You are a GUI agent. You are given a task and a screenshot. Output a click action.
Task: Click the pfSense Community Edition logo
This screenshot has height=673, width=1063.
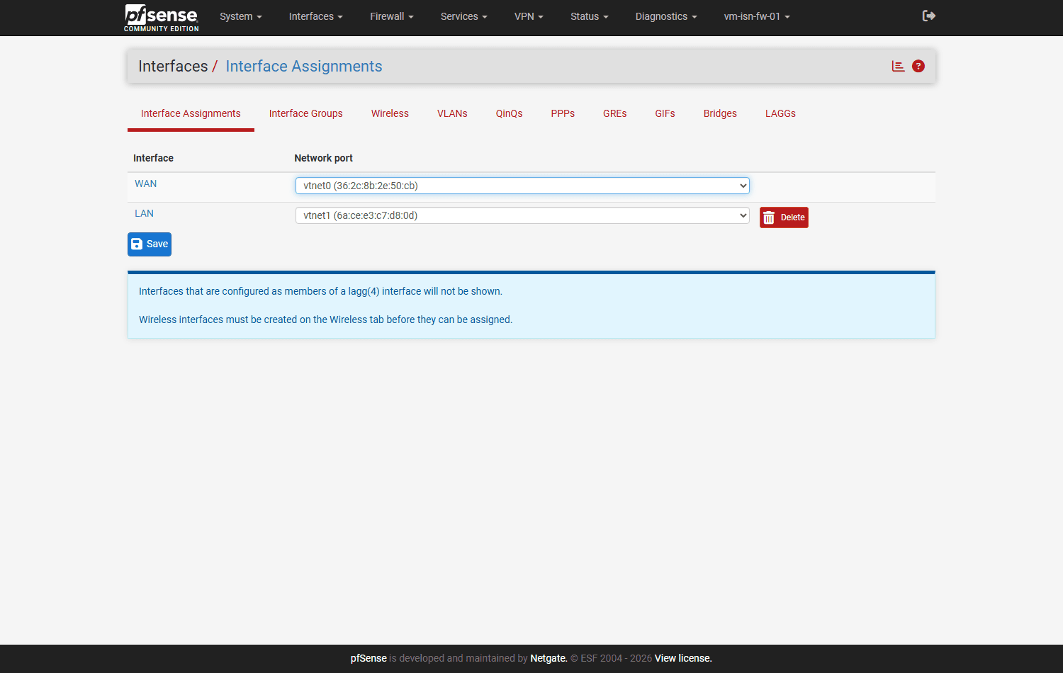pos(162,18)
